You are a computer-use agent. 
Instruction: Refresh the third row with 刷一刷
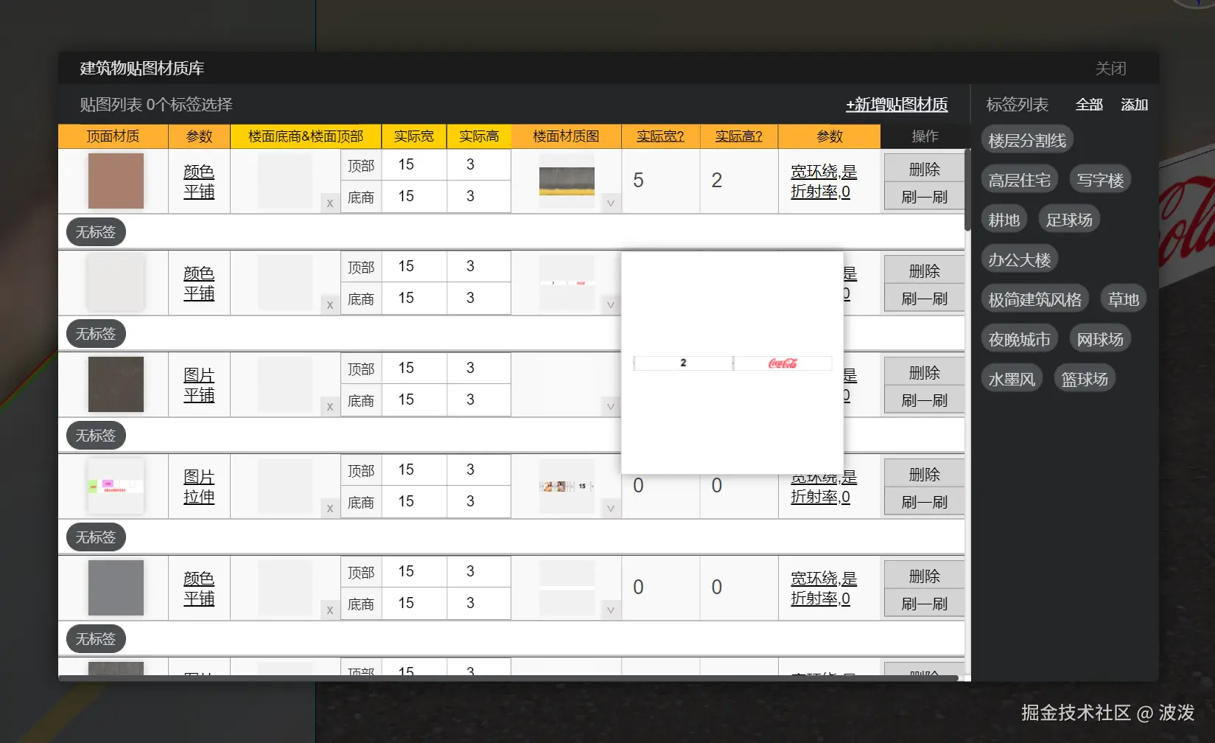coord(924,400)
